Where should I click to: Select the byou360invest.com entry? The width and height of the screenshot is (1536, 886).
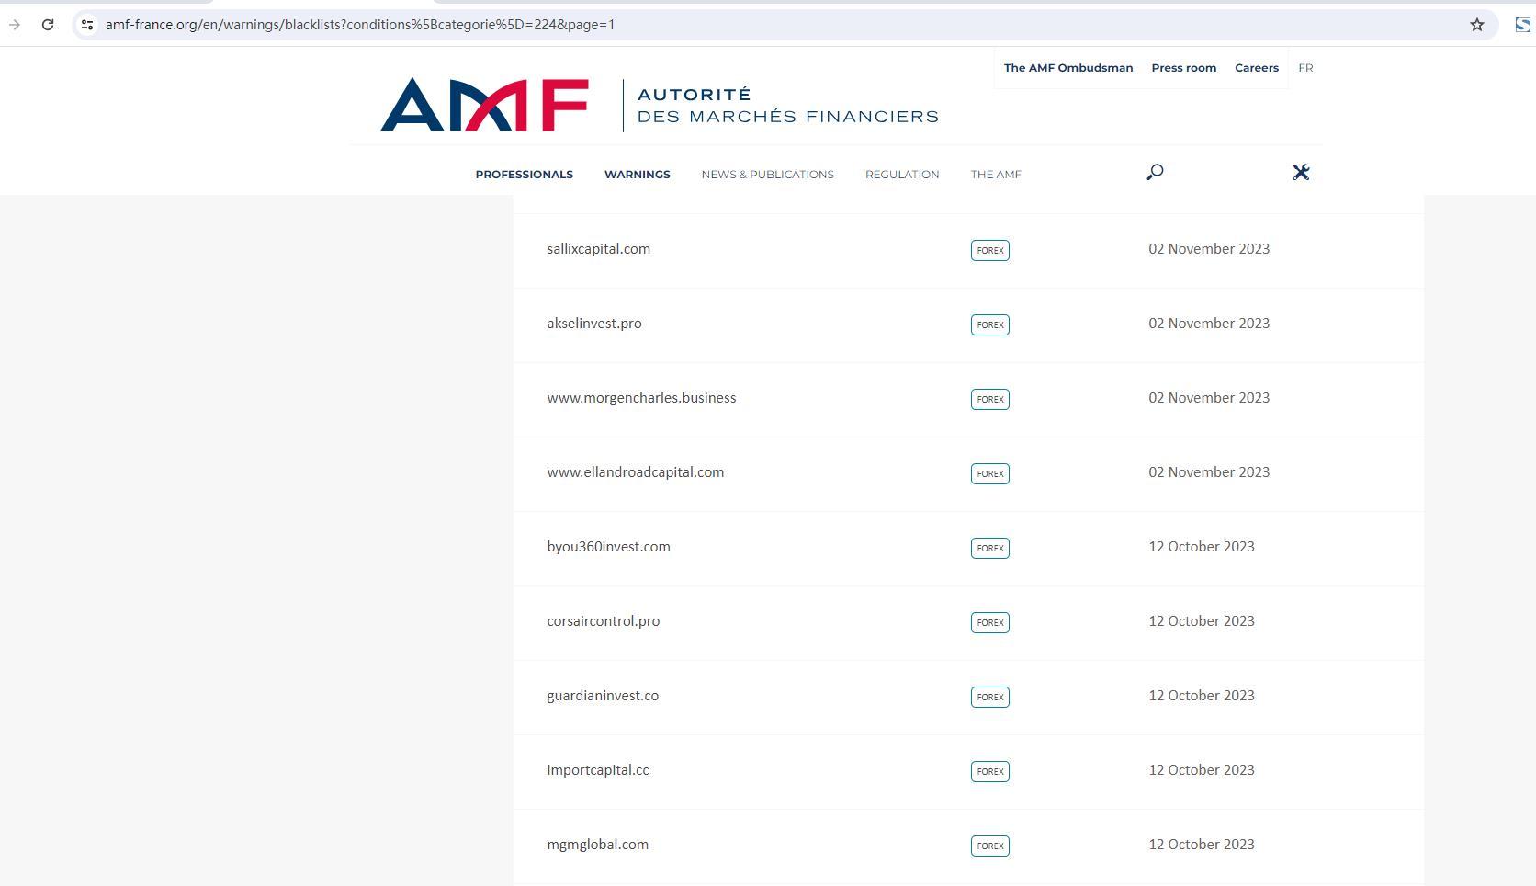pyautogui.click(x=608, y=547)
